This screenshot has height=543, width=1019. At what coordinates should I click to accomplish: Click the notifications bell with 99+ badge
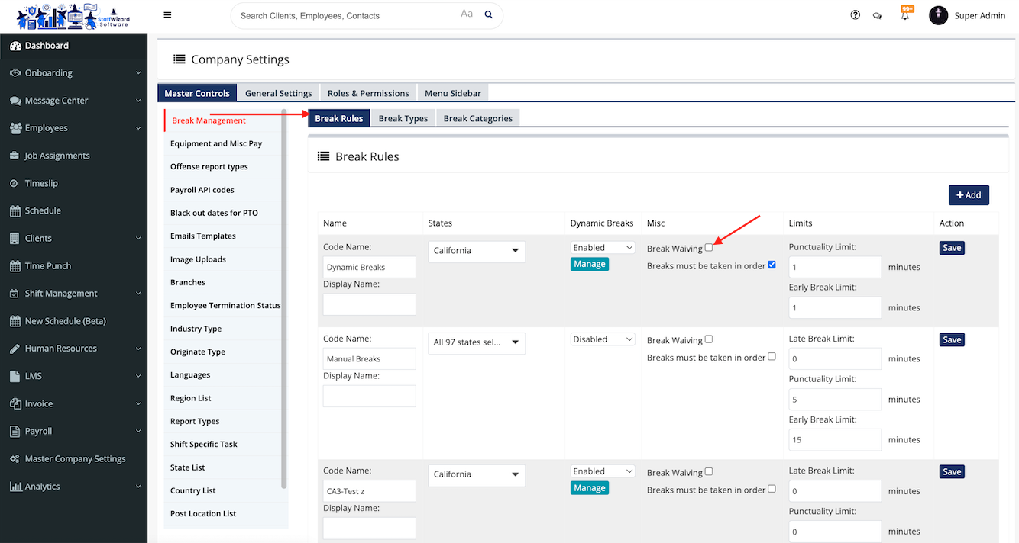905,14
